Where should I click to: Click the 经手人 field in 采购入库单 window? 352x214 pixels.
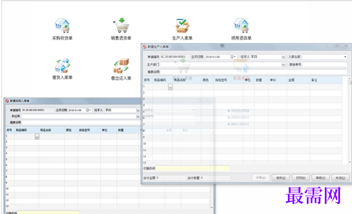point(120,110)
